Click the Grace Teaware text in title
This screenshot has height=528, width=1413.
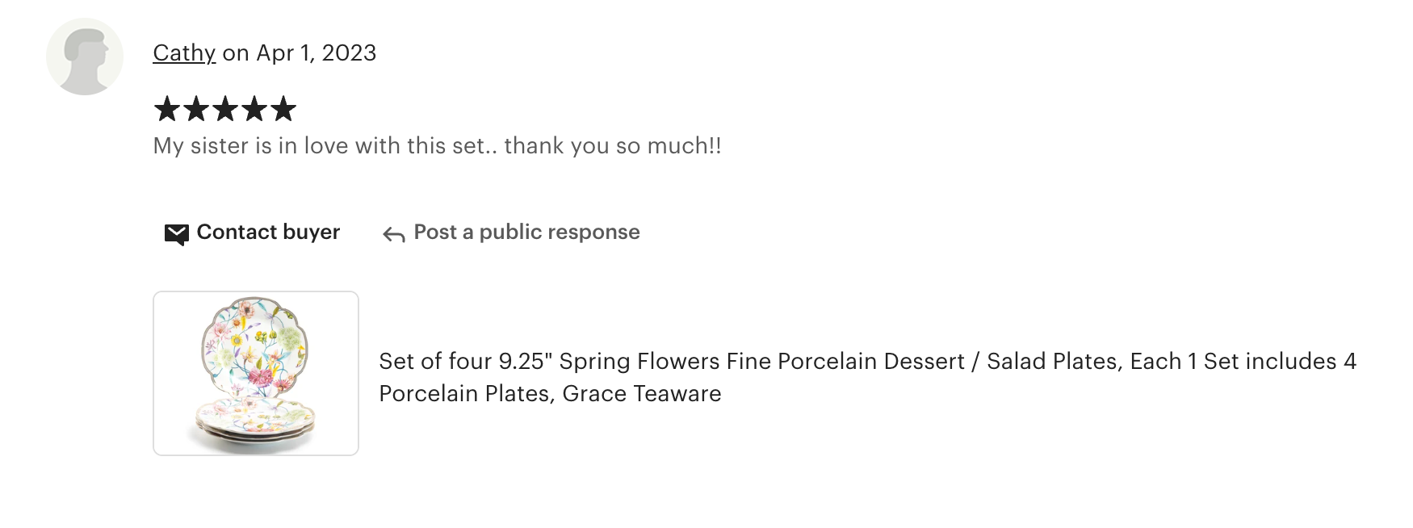[x=642, y=394]
